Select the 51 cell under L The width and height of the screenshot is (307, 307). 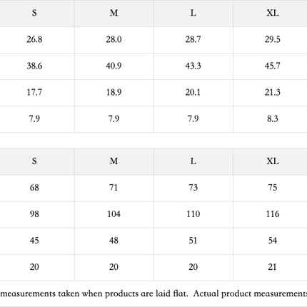pos(193,241)
